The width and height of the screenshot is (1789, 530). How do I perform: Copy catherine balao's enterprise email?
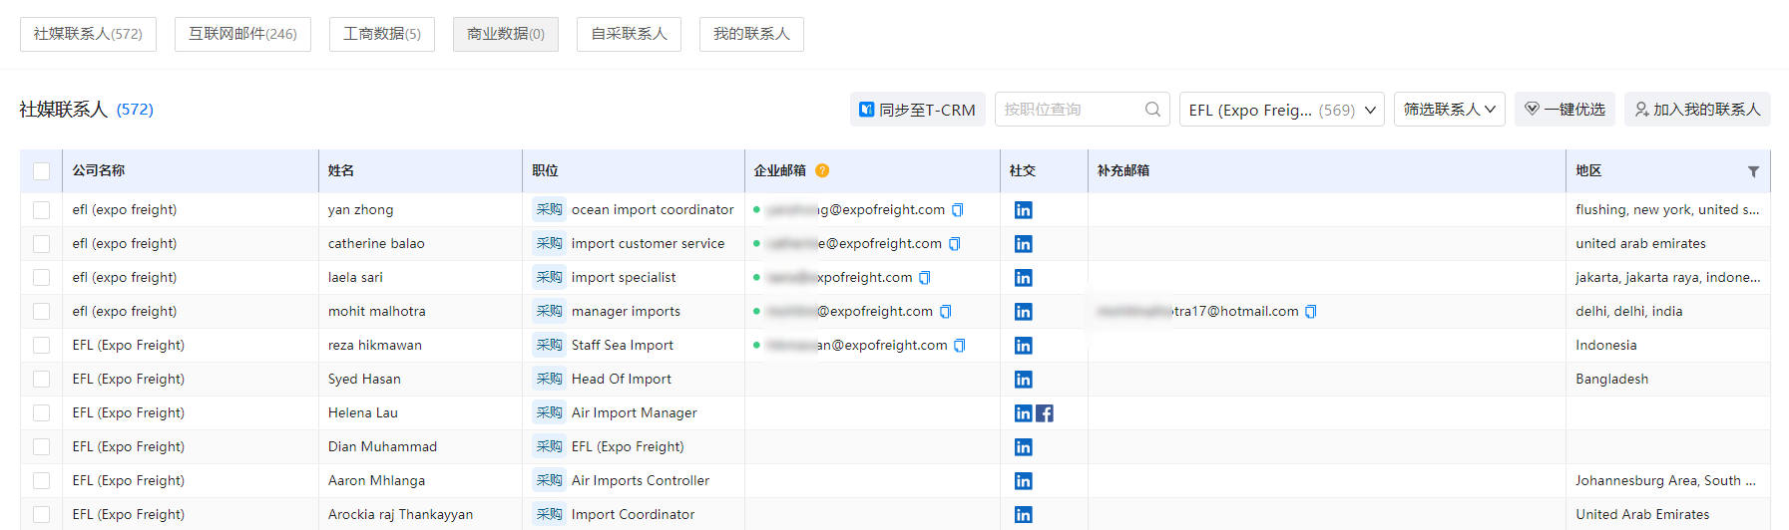point(955,244)
